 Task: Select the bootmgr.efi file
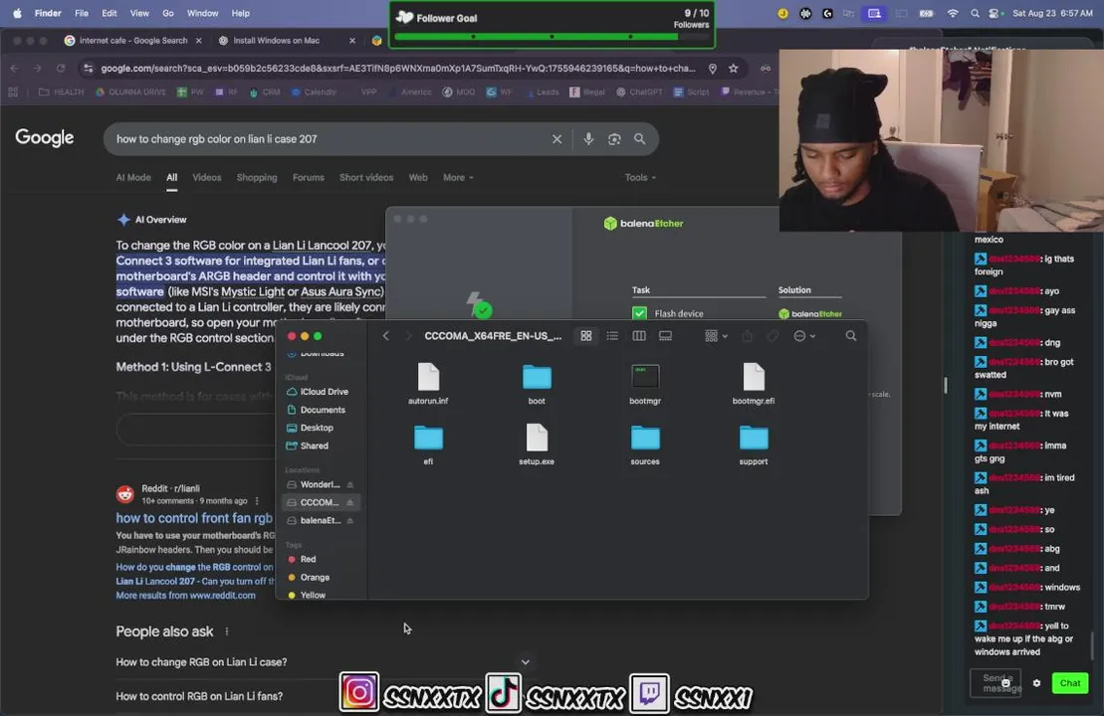[x=754, y=384]
